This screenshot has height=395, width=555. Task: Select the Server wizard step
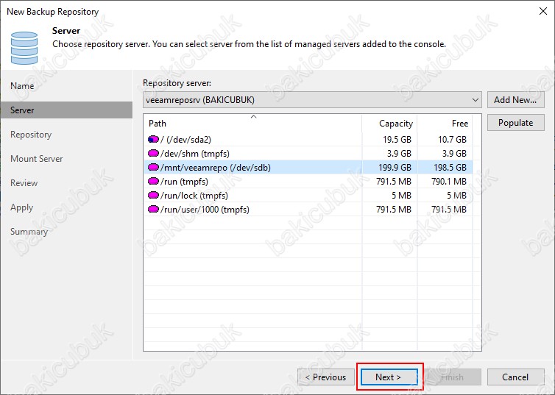coord(66,110)
